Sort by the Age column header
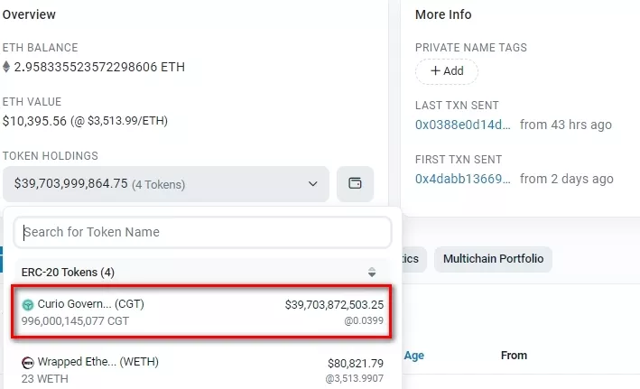640x389 pixels. [x=413, y=356]
